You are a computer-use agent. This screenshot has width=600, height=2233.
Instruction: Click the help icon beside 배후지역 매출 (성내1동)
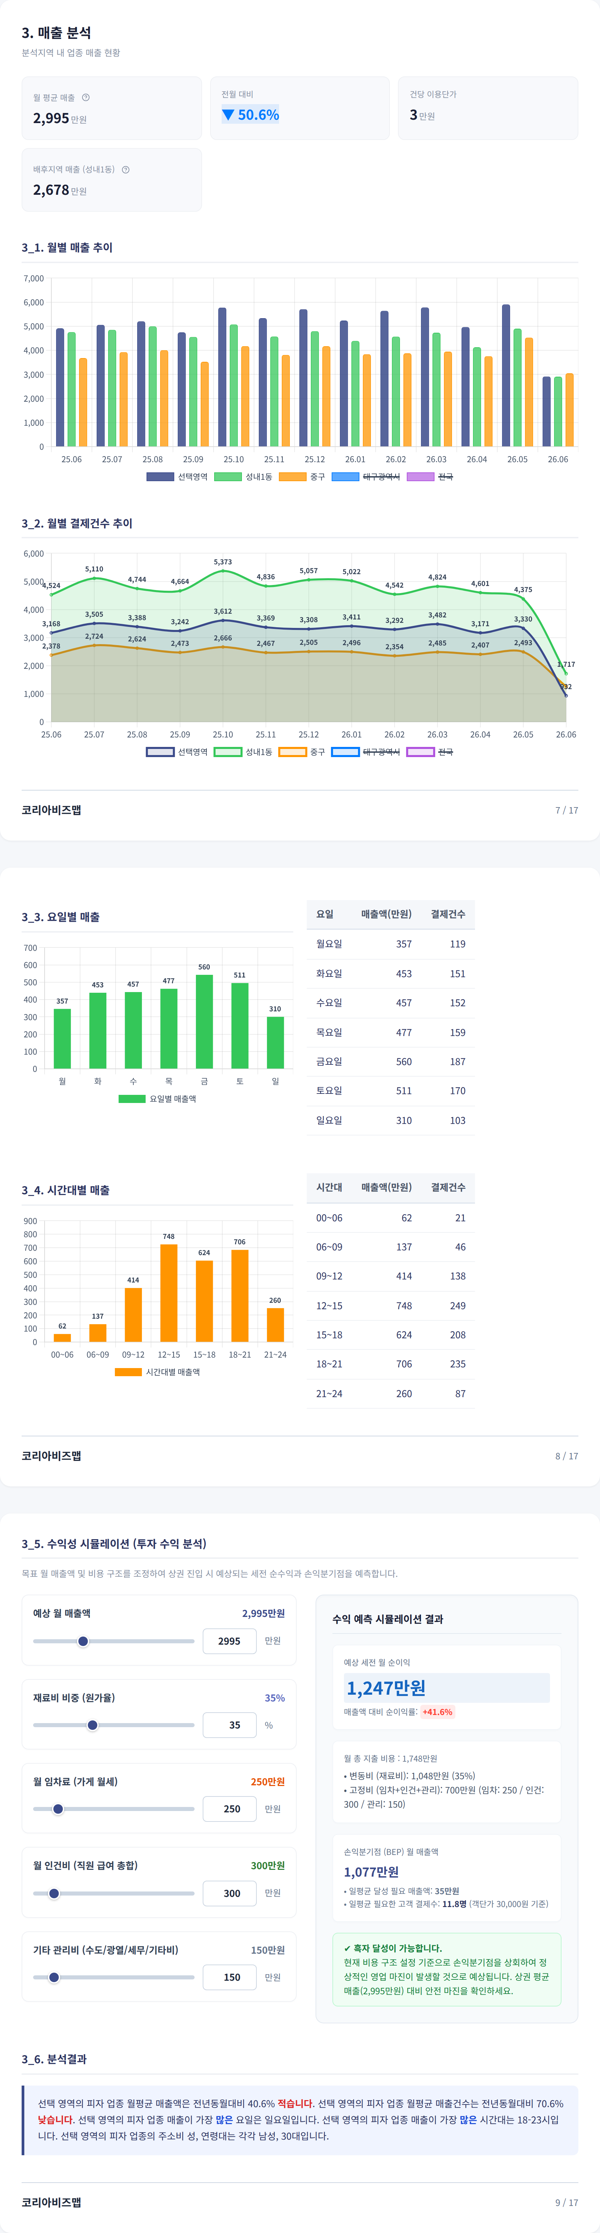coord(126,169)
